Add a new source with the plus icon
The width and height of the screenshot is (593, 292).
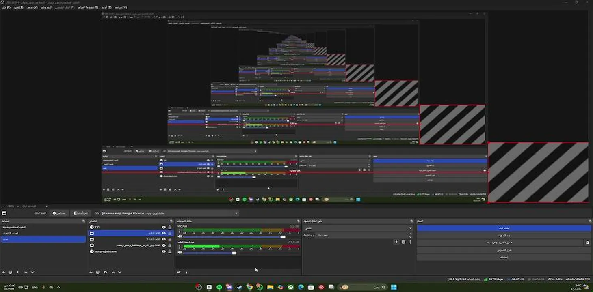pyautogui.click(x=91, y=272)
